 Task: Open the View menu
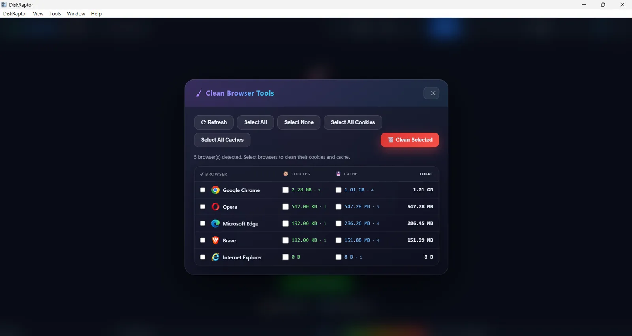(x=38, y=14)
